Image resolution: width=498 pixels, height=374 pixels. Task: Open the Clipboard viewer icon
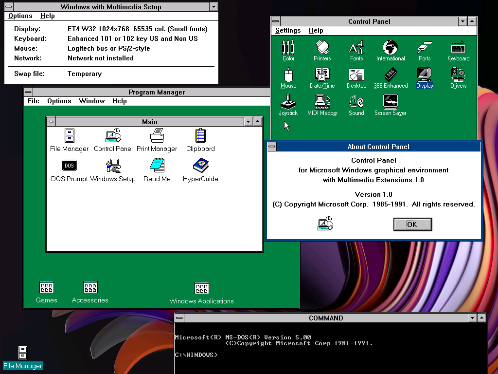tap(200, 136)
